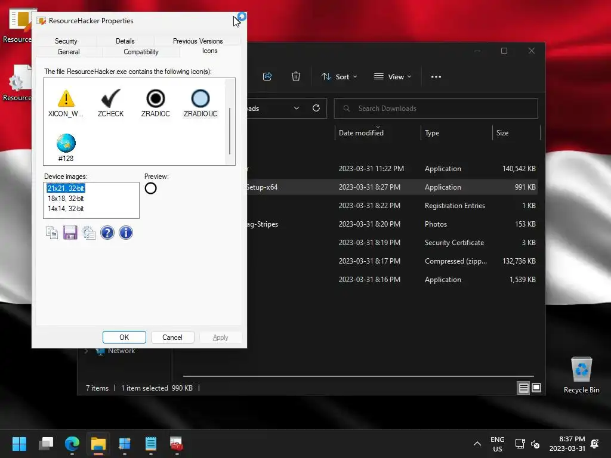Open the Compatibility tab

pyautogui.click(x=141, y=52)
